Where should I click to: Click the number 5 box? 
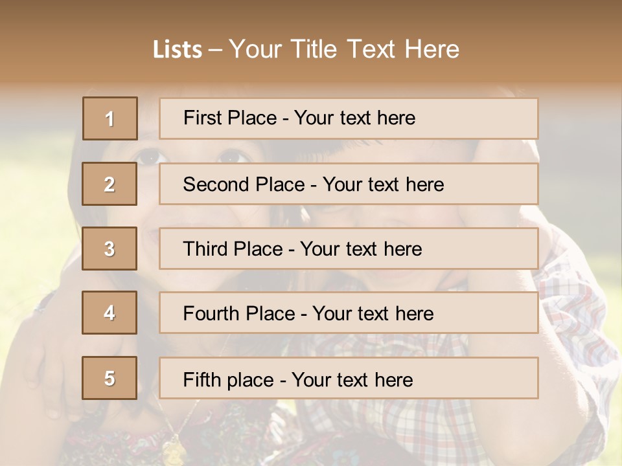(x=109, y=378)
